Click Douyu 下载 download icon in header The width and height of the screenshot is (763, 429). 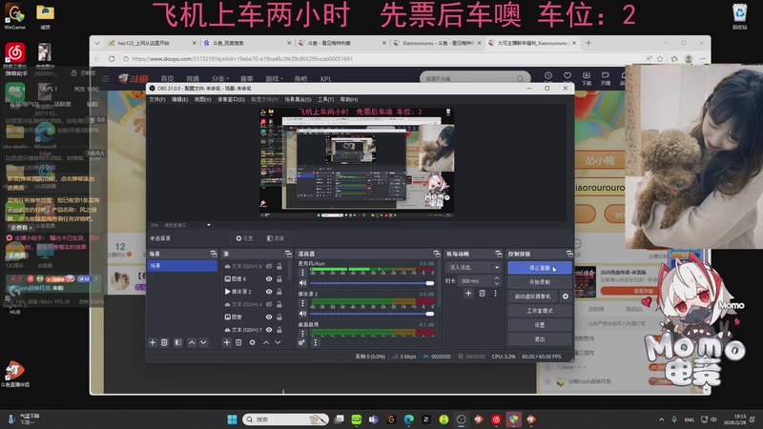point(586,78)
